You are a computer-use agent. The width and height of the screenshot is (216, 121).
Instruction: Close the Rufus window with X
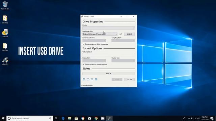[x=134, y=16]
